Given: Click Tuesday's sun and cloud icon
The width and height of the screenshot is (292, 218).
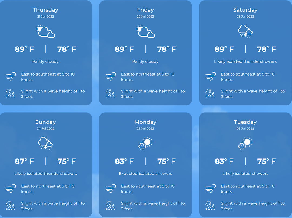Looking at the screenshot, I should 245,143.
